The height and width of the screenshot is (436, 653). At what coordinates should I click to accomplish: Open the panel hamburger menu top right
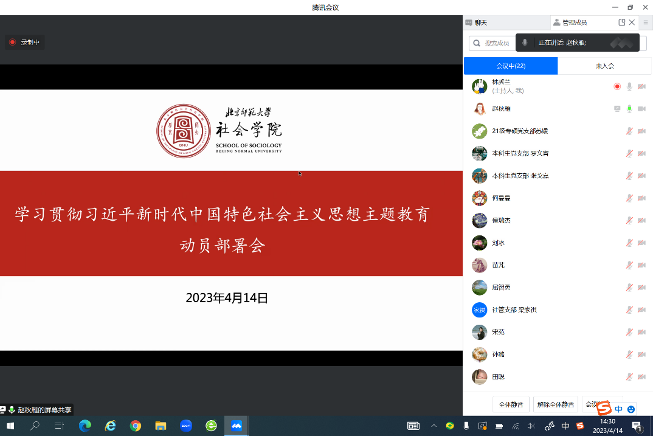tap(646, 22)
